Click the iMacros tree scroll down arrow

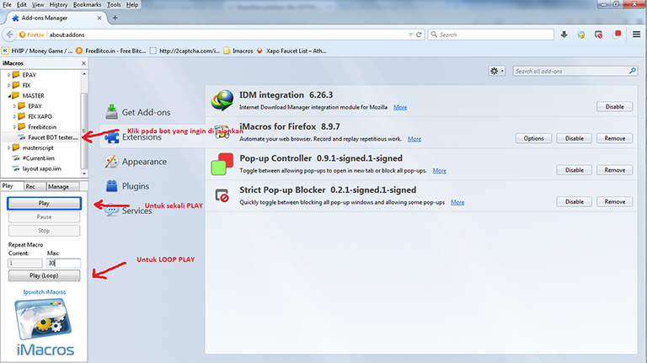pos(84,173)
